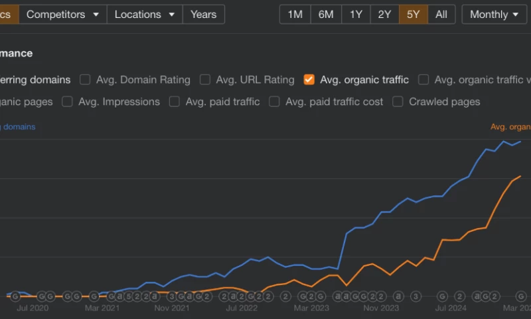Click the '3' marker above Nov 2021

point(172,296)
